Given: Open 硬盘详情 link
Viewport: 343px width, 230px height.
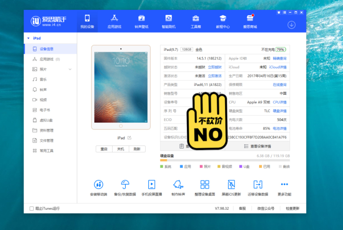Looking at the screenshot, I should tap(279, 111).
